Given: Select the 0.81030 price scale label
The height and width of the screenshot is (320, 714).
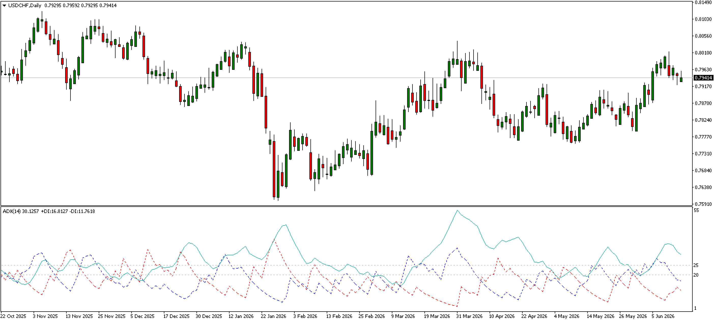Looking at the screenshot, I should (704, 19).
